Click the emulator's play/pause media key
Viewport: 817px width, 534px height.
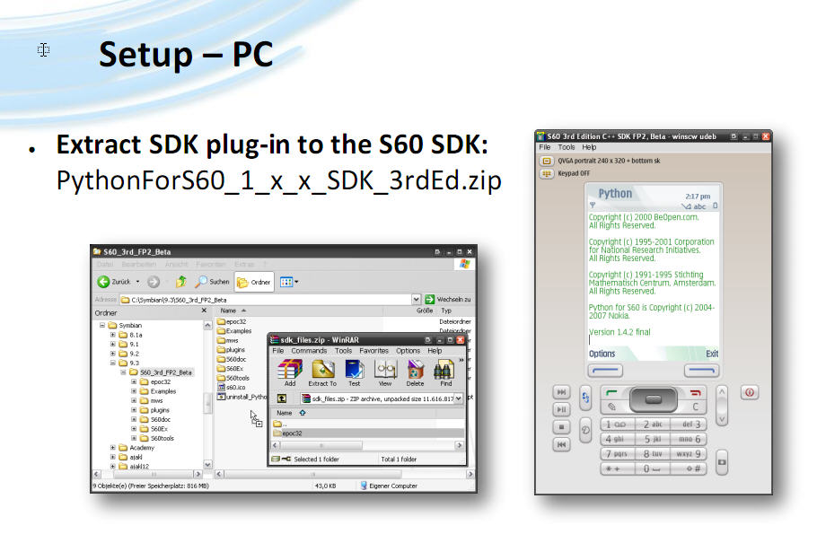(x=562, y=409)
